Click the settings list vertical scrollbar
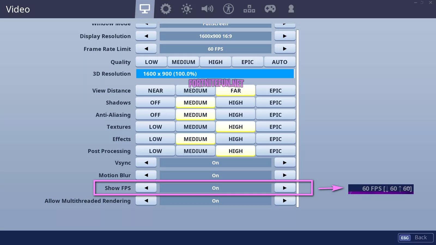 tap(298, 118)
